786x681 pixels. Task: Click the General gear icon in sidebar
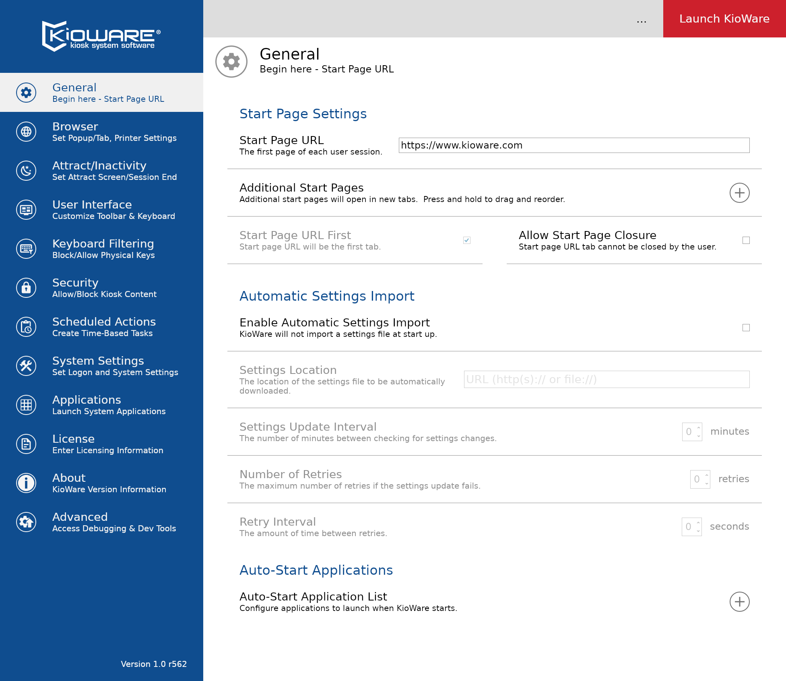pos(26,93)
